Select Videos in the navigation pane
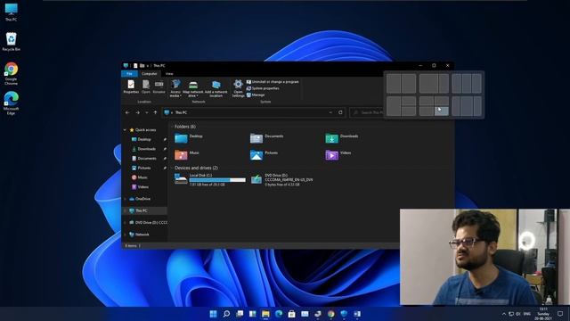This screenshot has width=570, height=321. click(142, 186)
